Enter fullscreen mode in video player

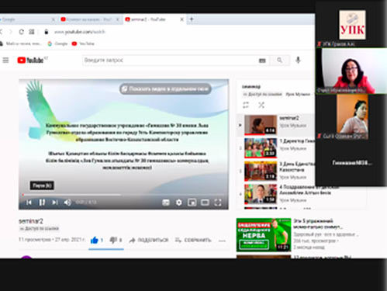218,203
